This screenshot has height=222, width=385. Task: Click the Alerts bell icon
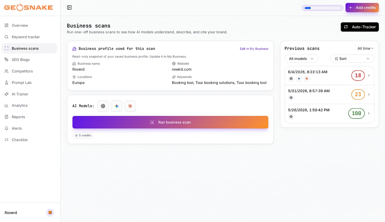pyautogui.click(x=7, y=128)
